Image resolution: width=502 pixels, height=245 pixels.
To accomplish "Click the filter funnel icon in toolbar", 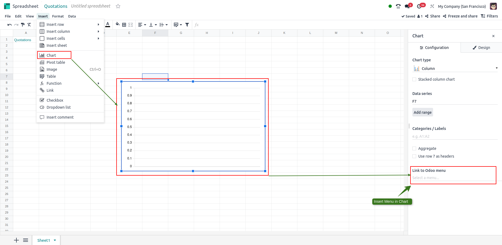I will pyautogui.click(x=187, y=25).
